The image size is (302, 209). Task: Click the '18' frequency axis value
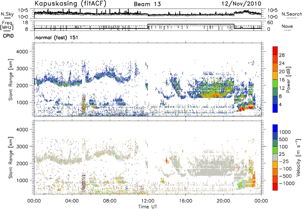(x=25, y=23)
